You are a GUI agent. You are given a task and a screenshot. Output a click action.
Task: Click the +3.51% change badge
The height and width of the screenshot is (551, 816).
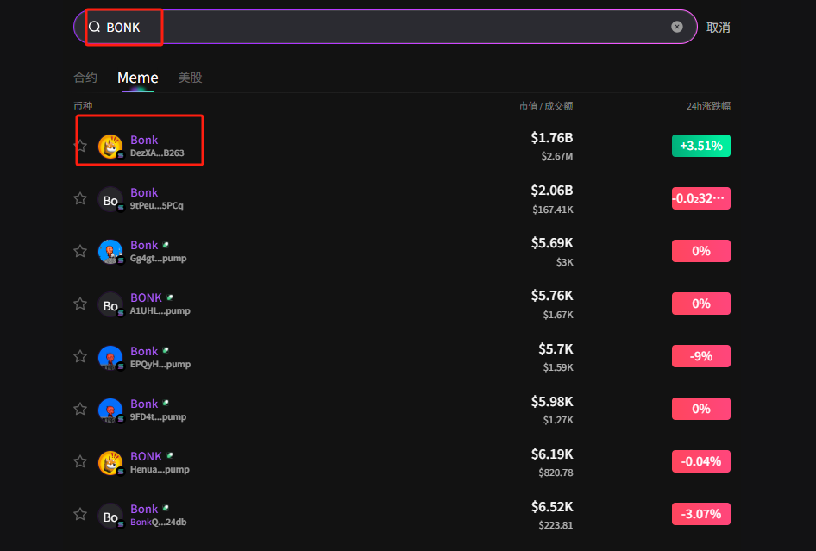[701, 146]
